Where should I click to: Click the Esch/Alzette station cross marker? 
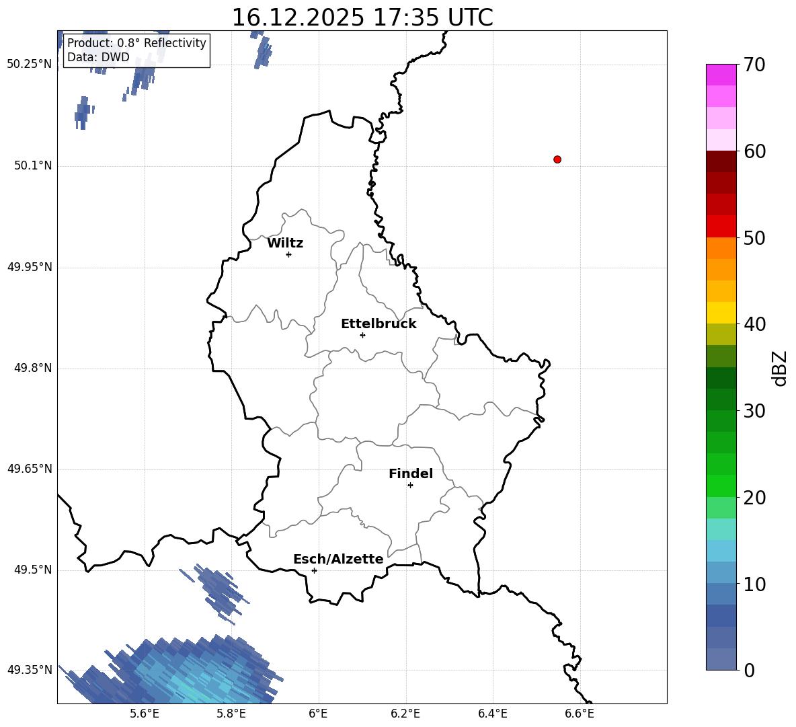pos(314,570)
